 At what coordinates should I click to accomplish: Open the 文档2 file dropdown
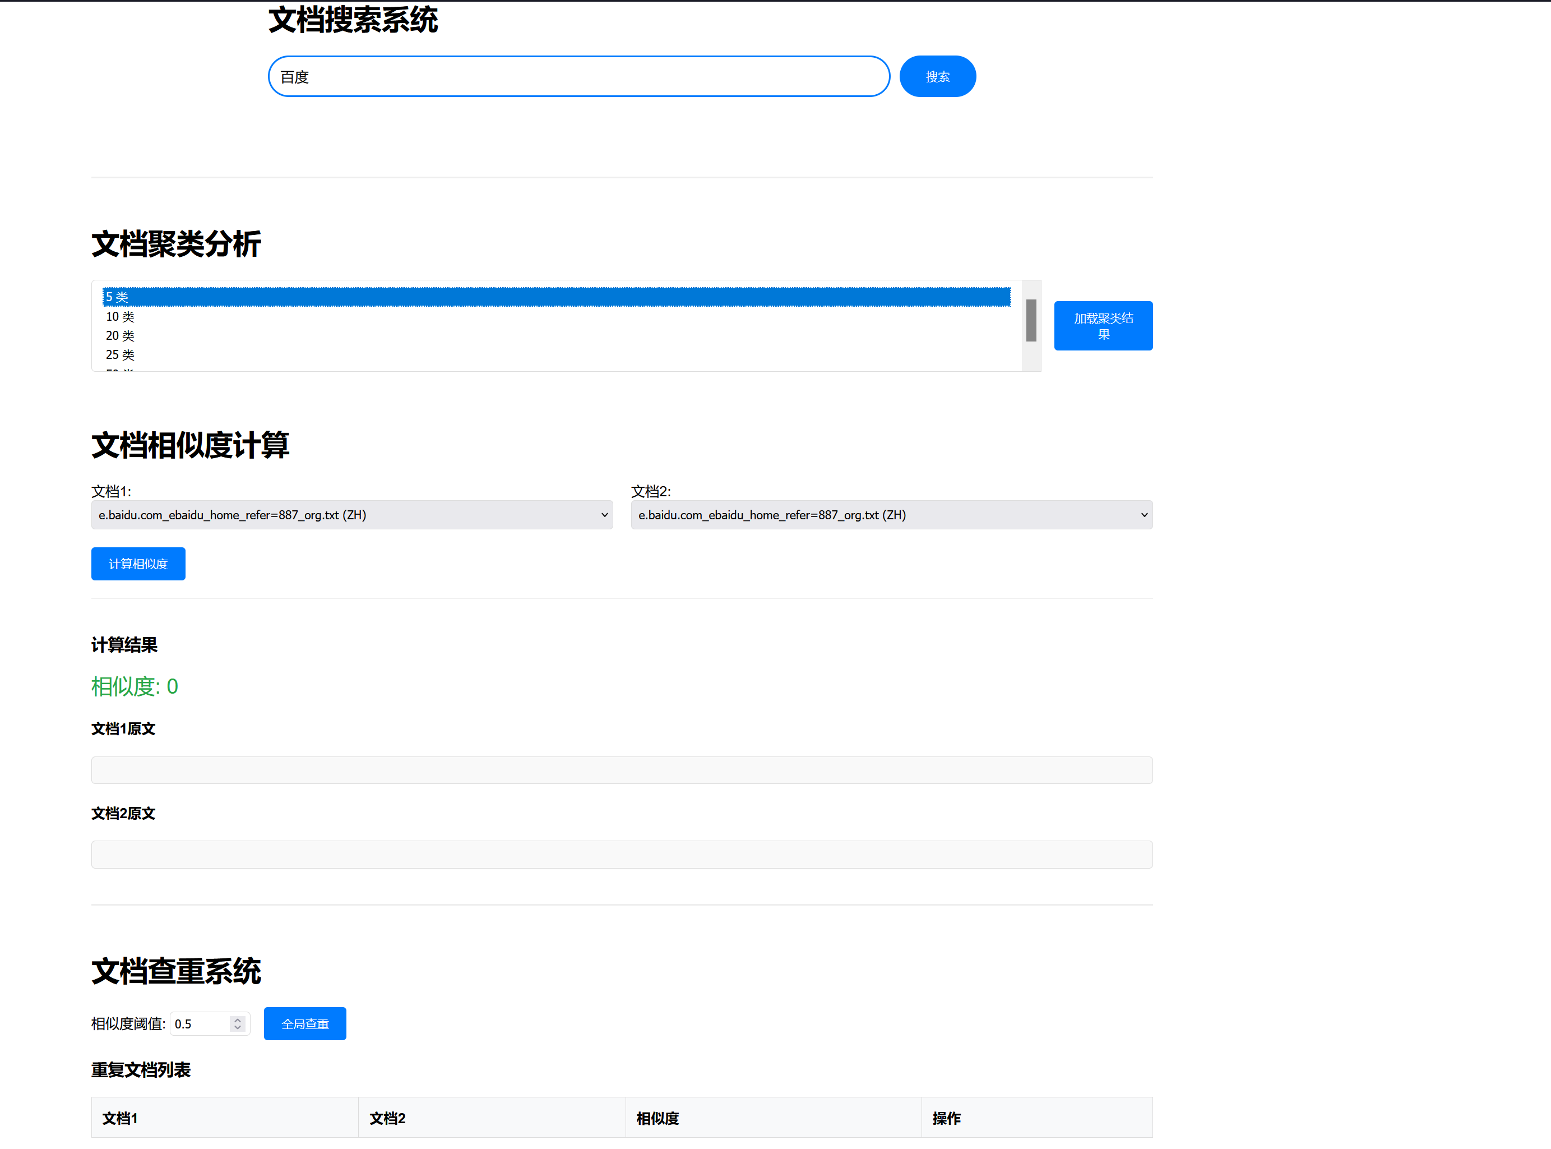[x=891, y=515]
